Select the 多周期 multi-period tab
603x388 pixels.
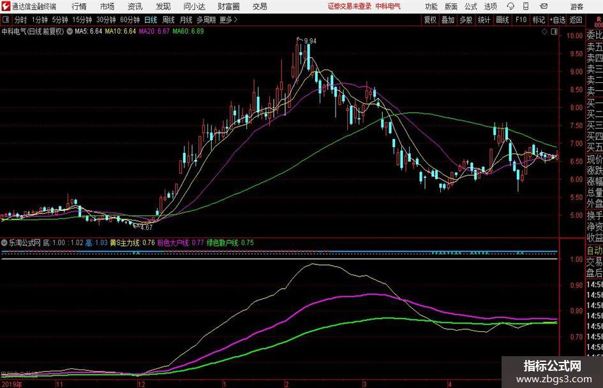pyautogui.click(x=206, y=20)
